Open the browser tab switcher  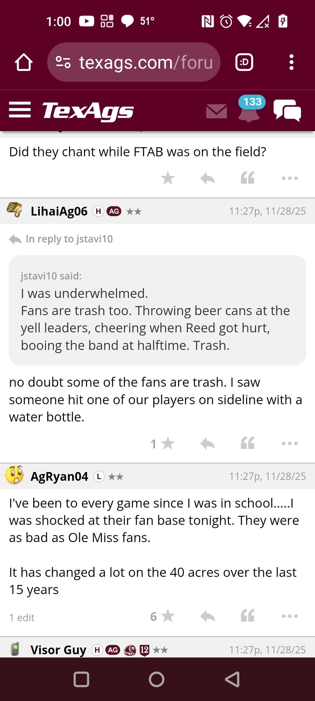coord(244,62)
